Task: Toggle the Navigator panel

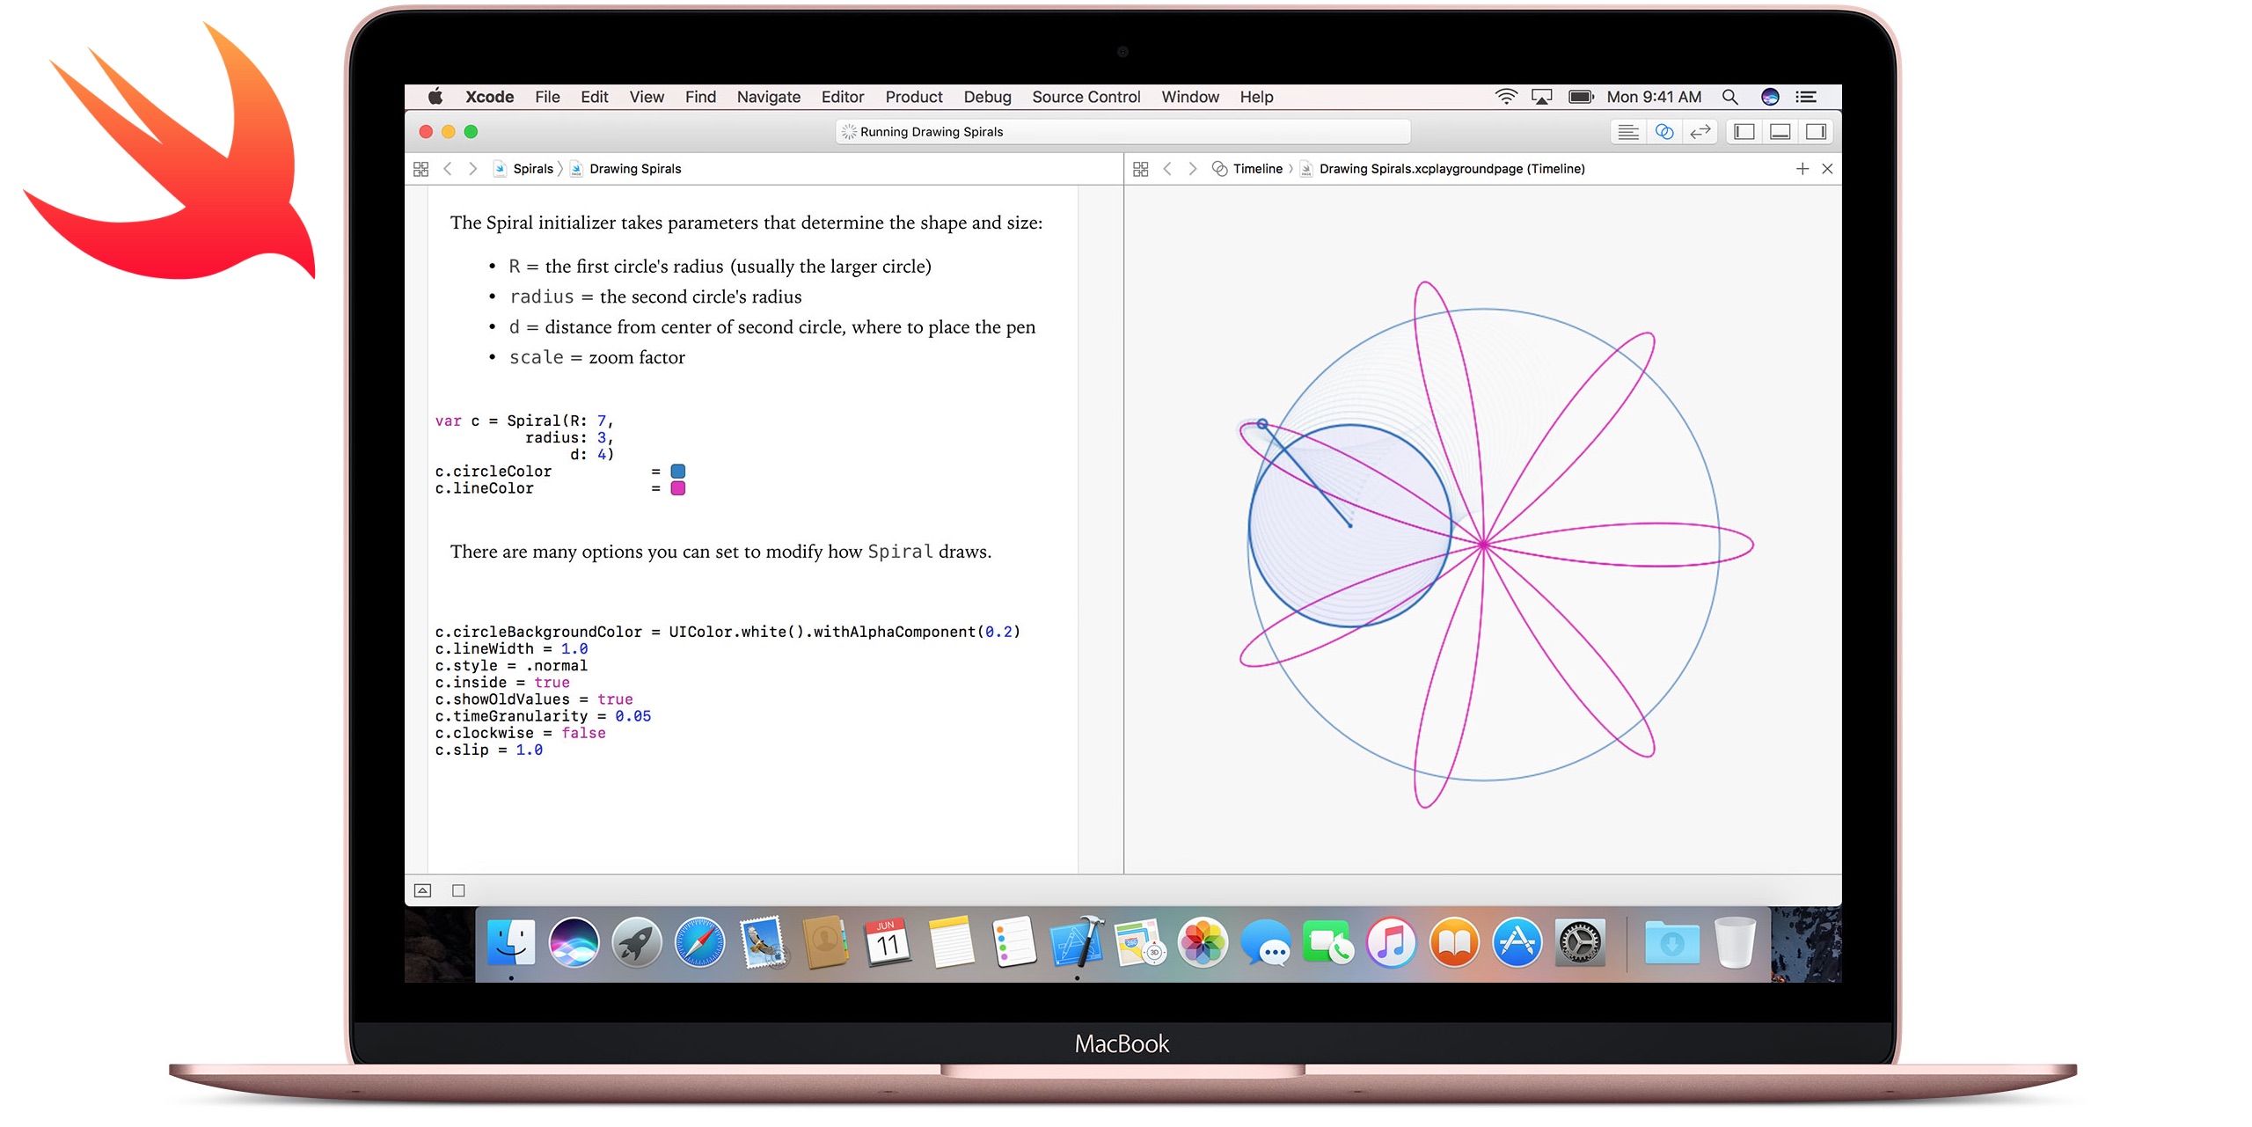Action: (1744, 132)
